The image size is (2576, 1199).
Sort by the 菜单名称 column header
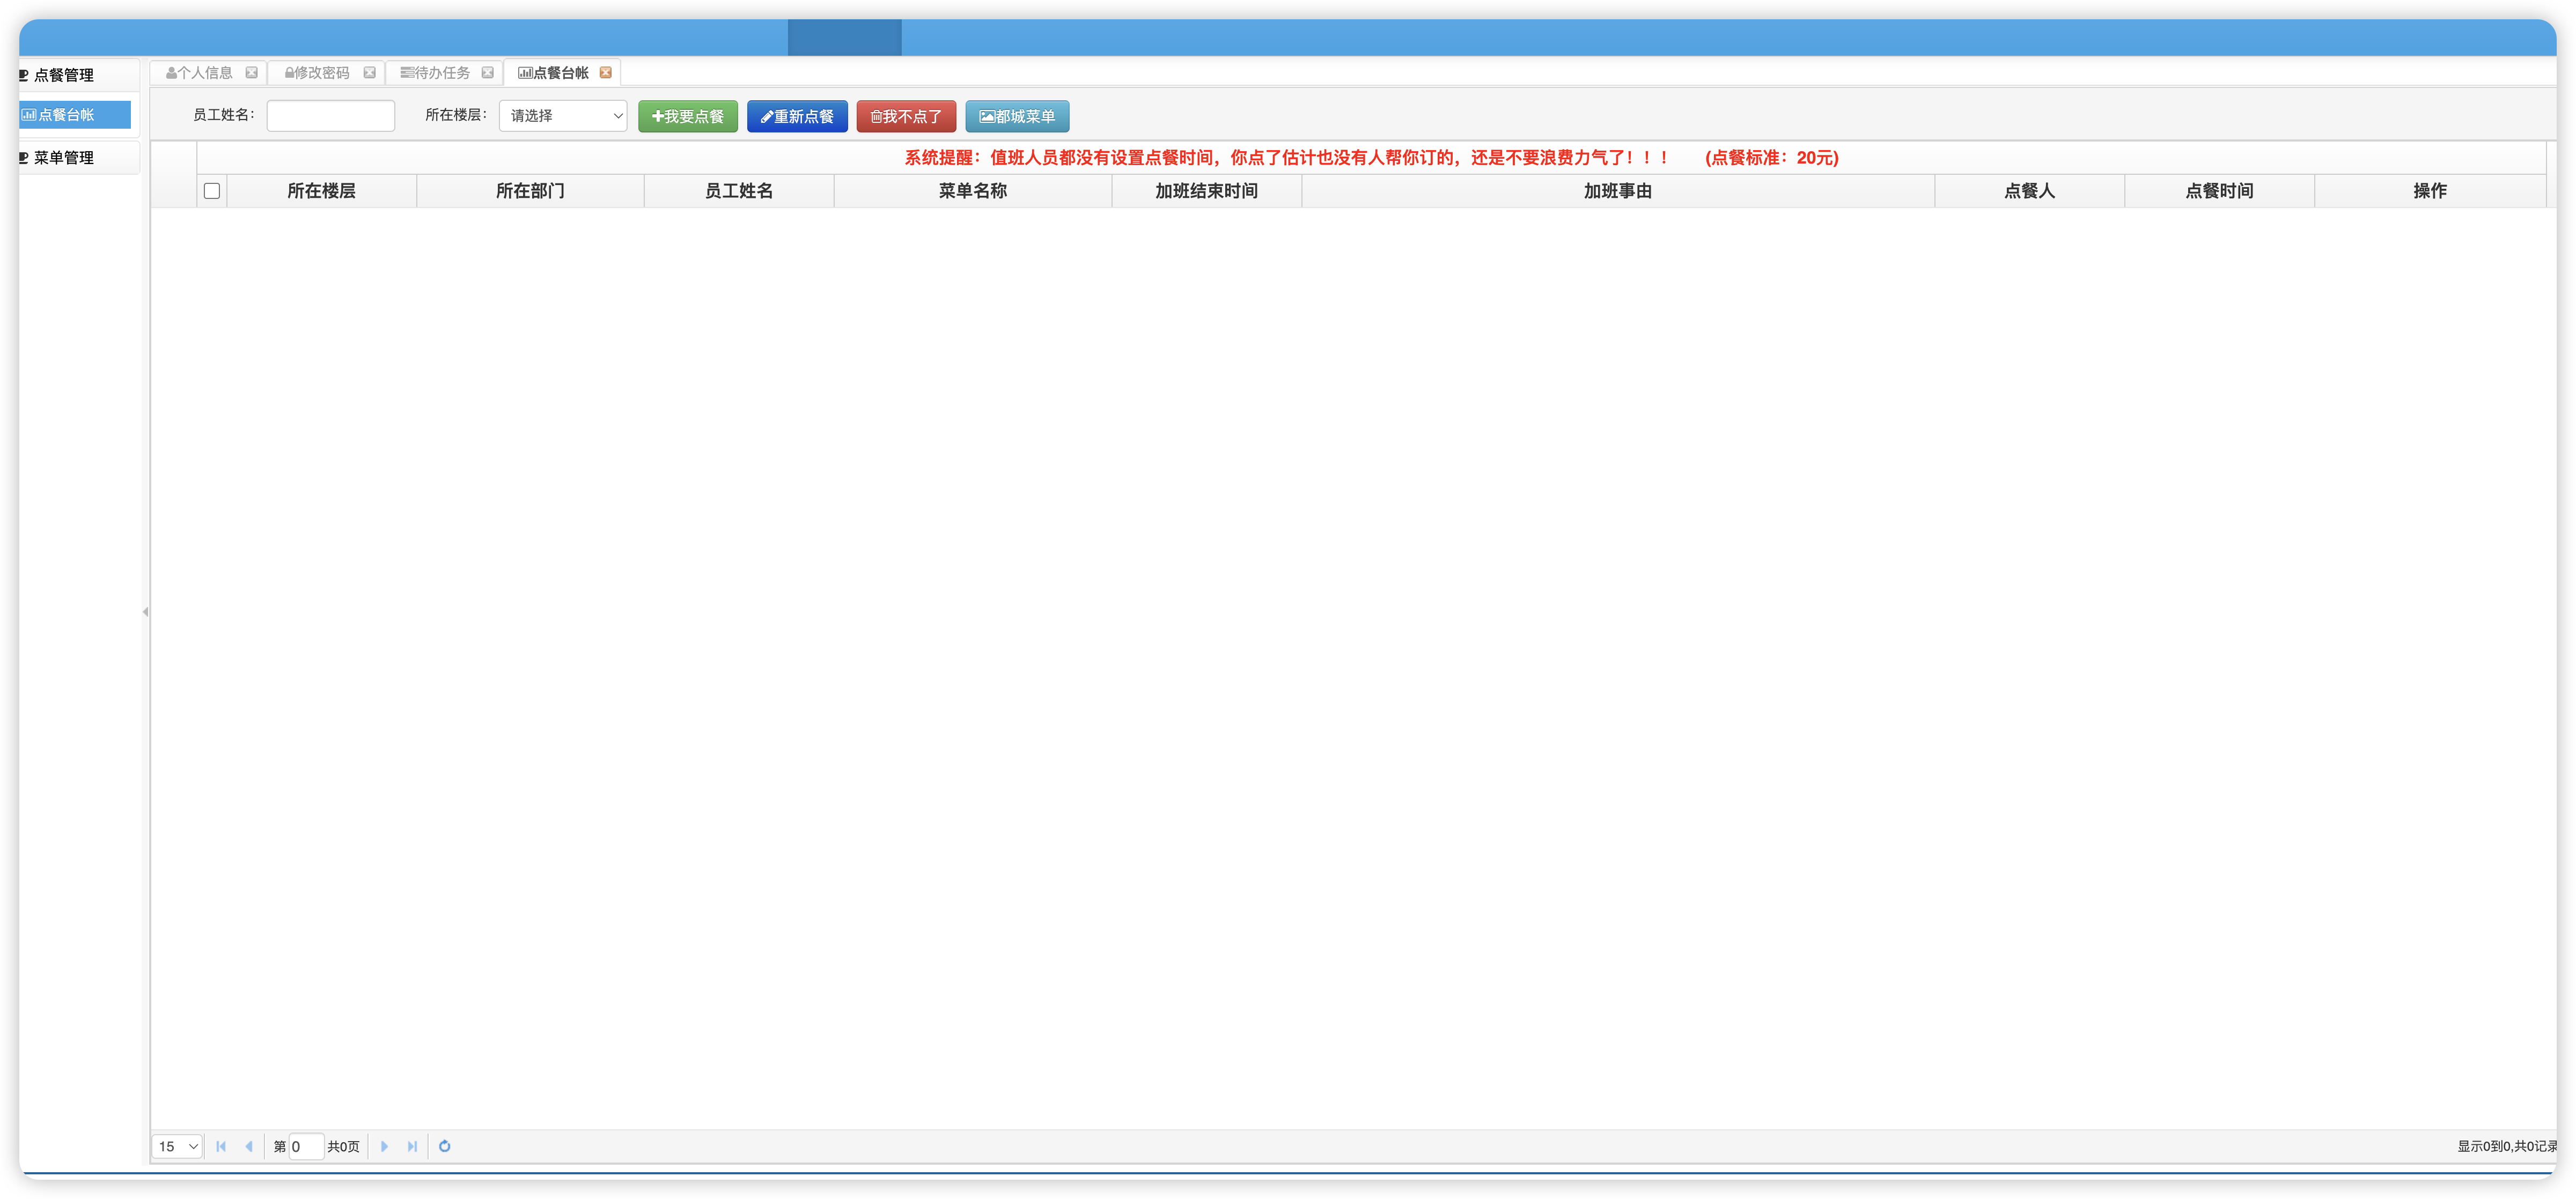point(973,191)
